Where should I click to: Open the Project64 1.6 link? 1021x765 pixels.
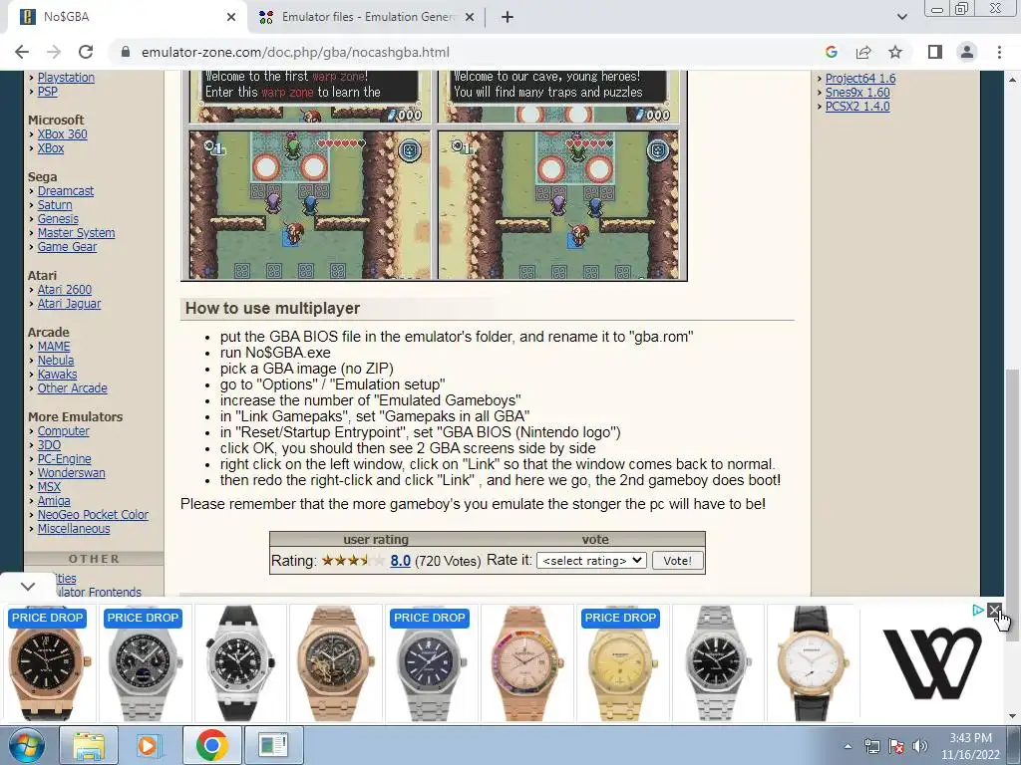[860, 78]
